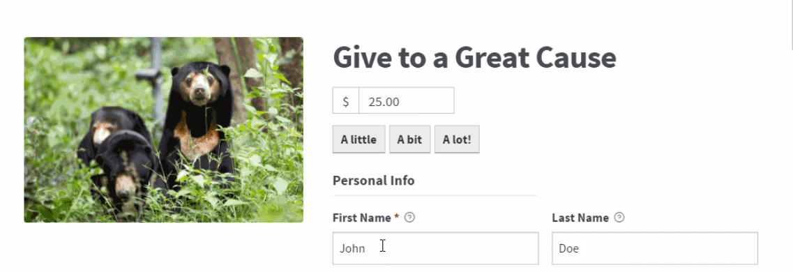This screenshot has height=272, width=793.
Task: Click the First Name label text
Action: [361, 218]
